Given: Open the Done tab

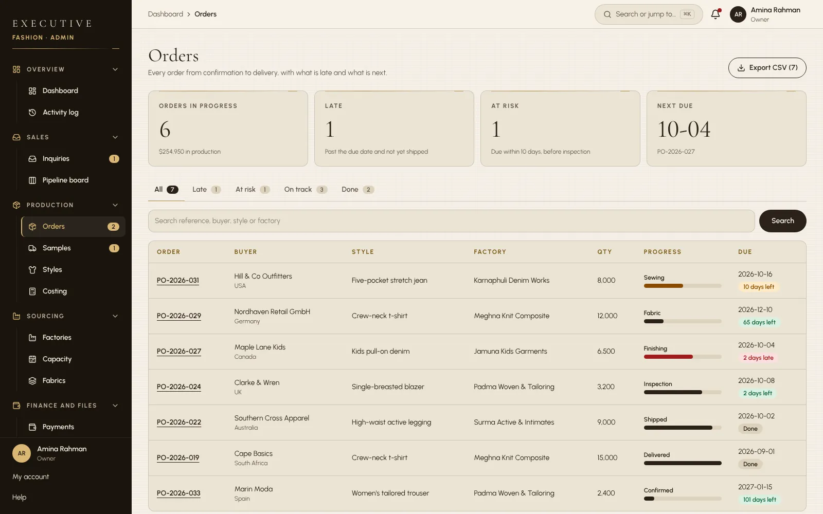Looking at the screenshot, I should (x=357, y=190).
